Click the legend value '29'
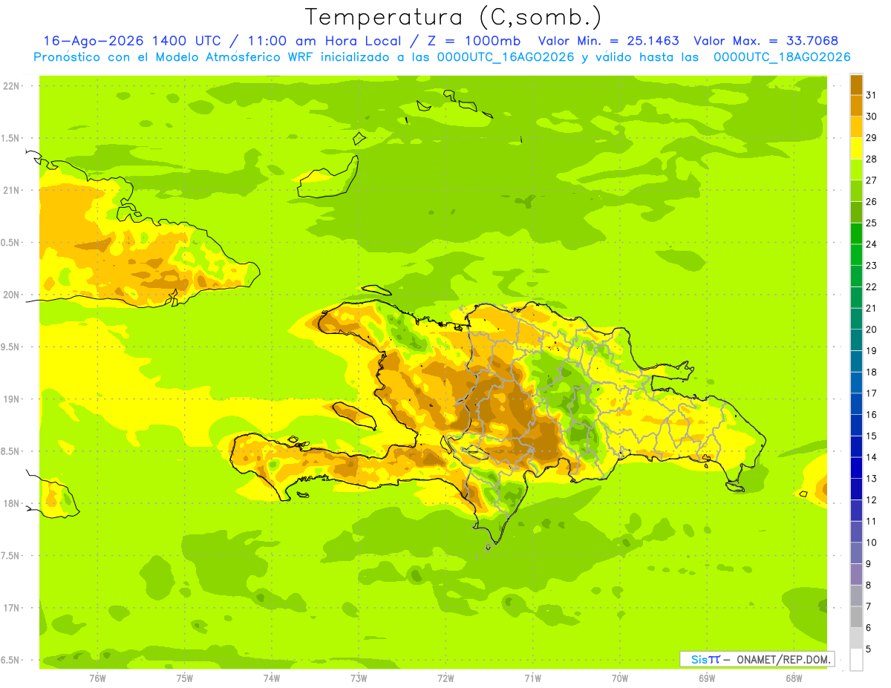This screenshot has width=891, height=688. 872,137
